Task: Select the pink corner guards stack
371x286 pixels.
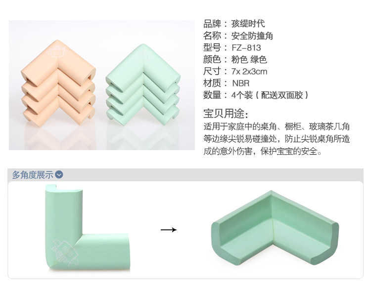Action: click(58, 83)
